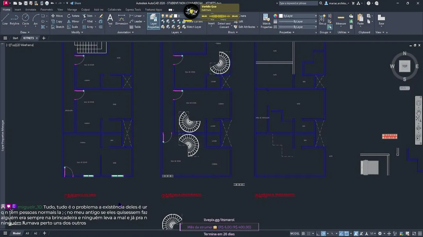This screenshot has width=423, height=237.
Task: Open the Measure utility
Action: point(341,20)
